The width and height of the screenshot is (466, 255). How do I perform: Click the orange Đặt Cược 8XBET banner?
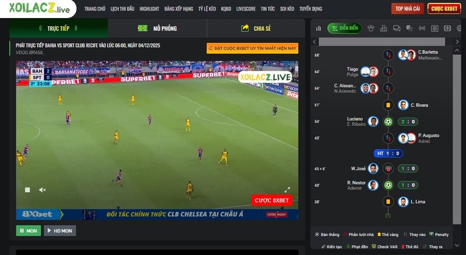[x=252, y=48]
